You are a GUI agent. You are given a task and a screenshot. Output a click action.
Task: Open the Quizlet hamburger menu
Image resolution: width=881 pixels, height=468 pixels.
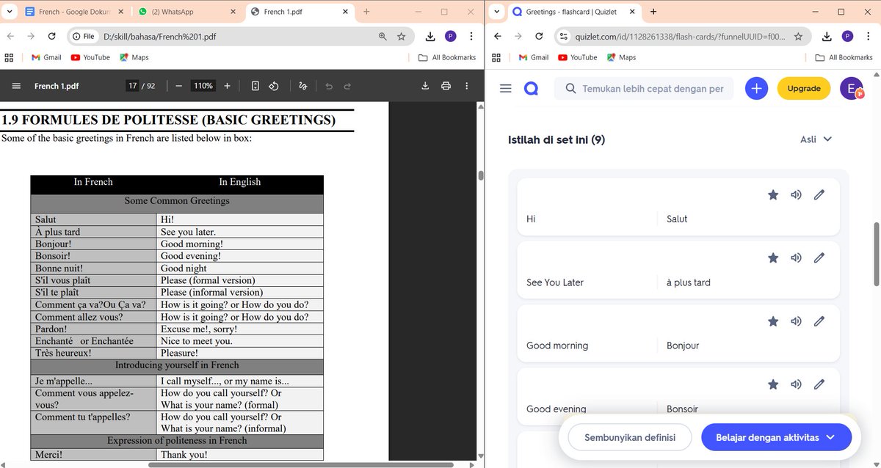pyautogui.click(x=505, y=88)
